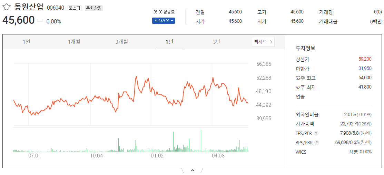Collapse the chart panel with the up chevron
384x175 pixels.
(192, 171)
